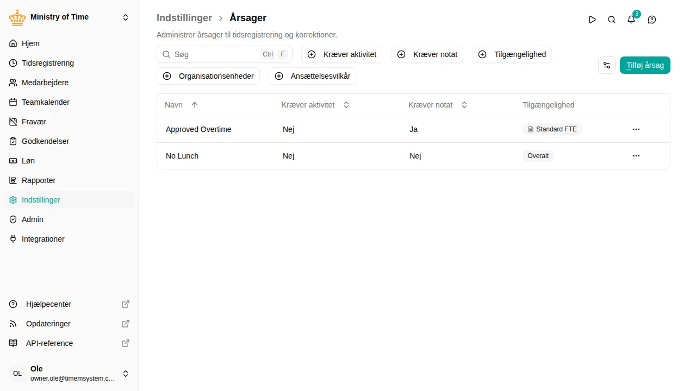Add Organisationsenheder filter
The height and width of the screenshot is (391, 696).
click(x=208, y=76)
